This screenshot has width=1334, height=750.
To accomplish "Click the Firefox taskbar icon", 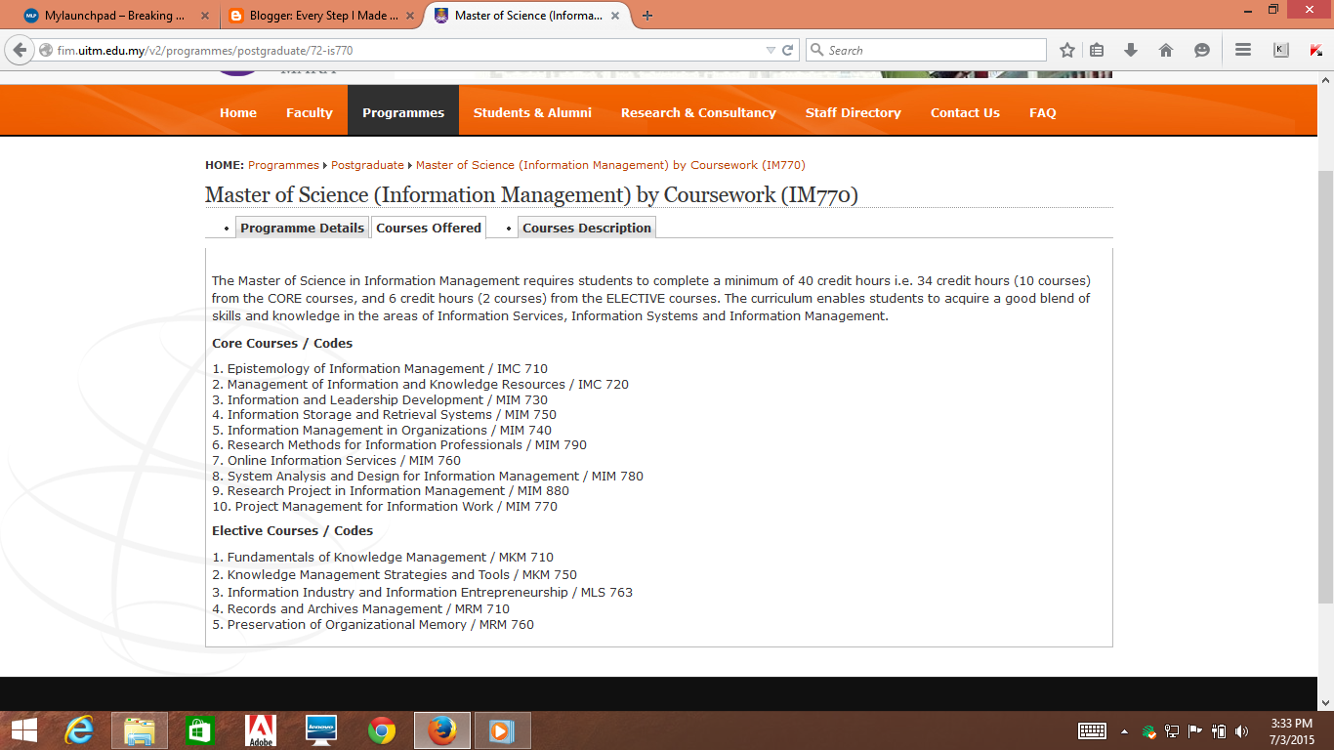I will (x=442, y=730).
